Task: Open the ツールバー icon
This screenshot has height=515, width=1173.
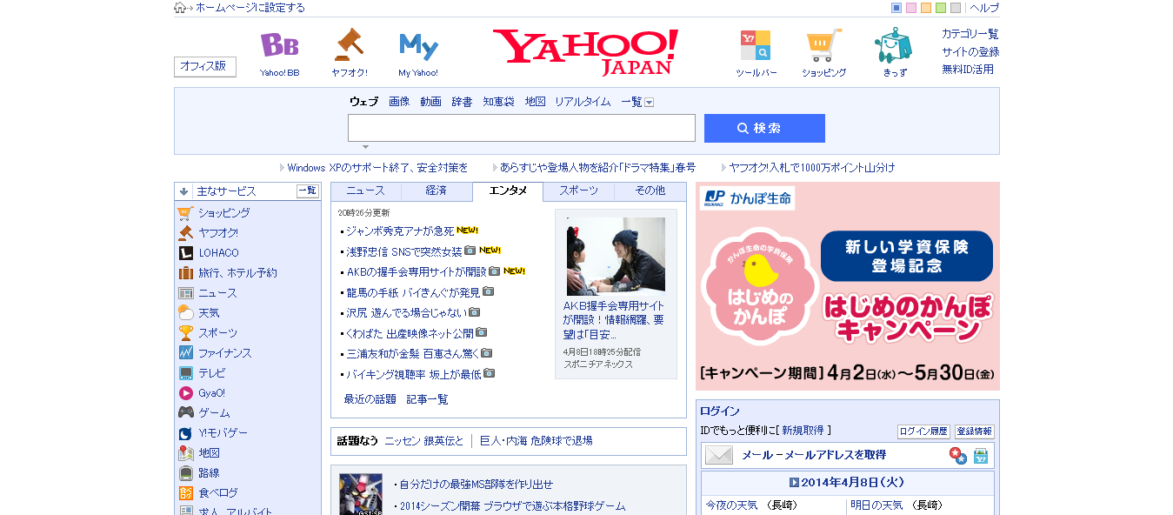Action: [x=756, y=45]
